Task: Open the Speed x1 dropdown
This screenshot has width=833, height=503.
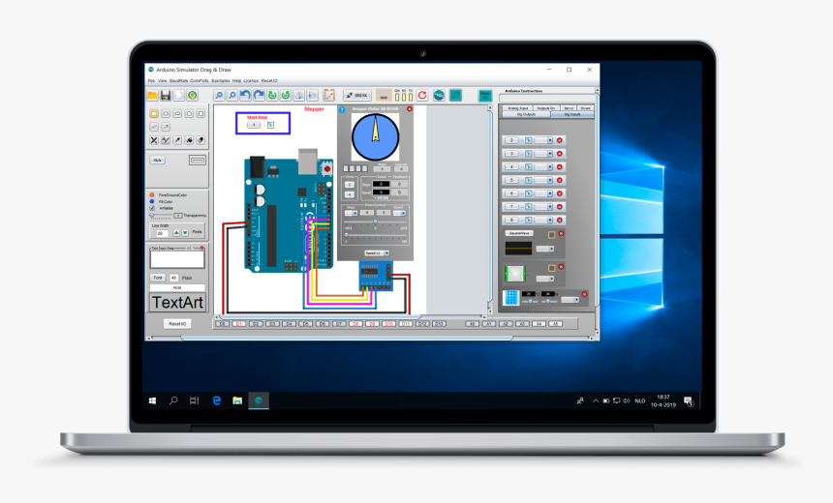Action: (x=377, y=253)
